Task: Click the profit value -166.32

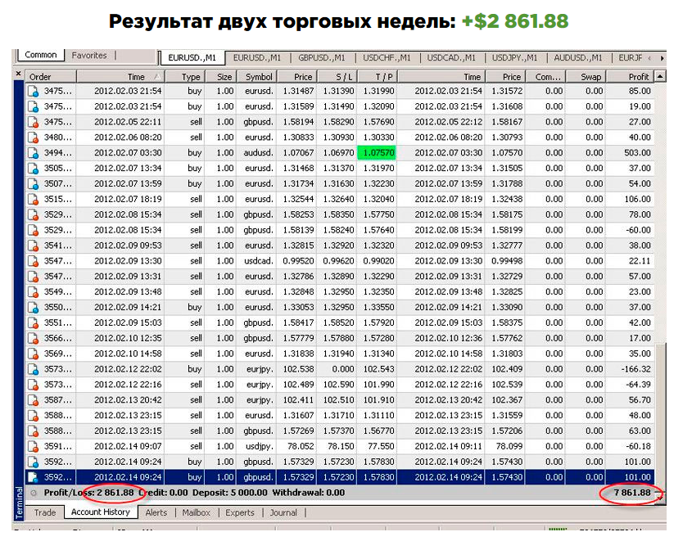Action: (x=636, y=369)
